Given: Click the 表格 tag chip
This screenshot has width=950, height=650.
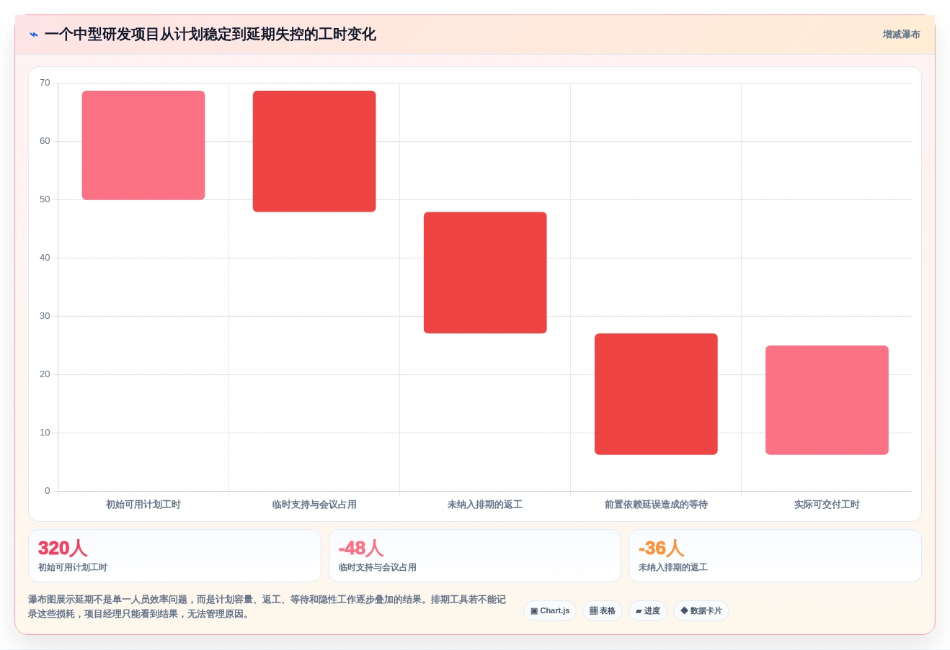Looking at the screenshot, I should click(x=603, y=611).
